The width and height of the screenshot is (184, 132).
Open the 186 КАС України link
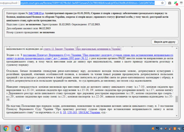[89, 112]
